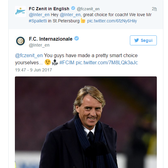Click the winking face emoji
Screen dimensions: 168x168
[x=48, y=62]
